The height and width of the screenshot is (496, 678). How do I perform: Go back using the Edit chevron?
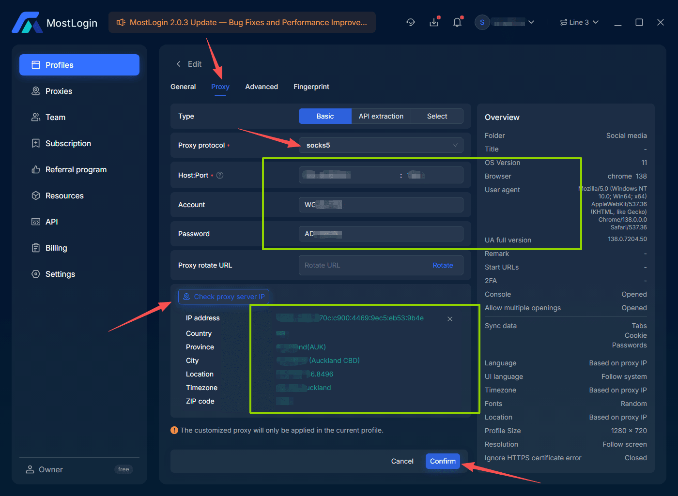178,64
